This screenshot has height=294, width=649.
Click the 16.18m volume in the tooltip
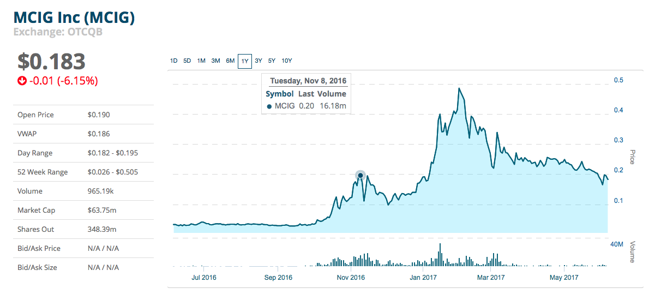(333, 106)
